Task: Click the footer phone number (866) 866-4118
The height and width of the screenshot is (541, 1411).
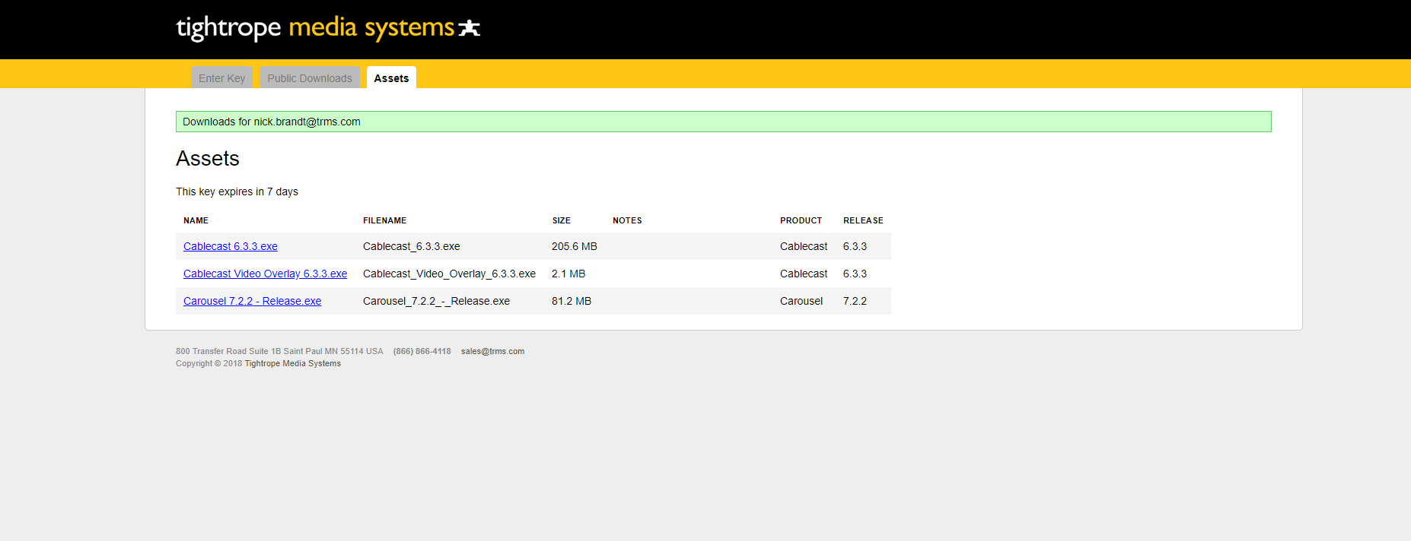Action: [422, 351]
